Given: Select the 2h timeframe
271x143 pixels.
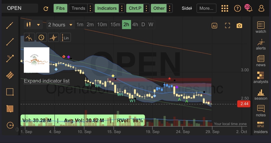Looking at the screenshot, I should 126,25.
